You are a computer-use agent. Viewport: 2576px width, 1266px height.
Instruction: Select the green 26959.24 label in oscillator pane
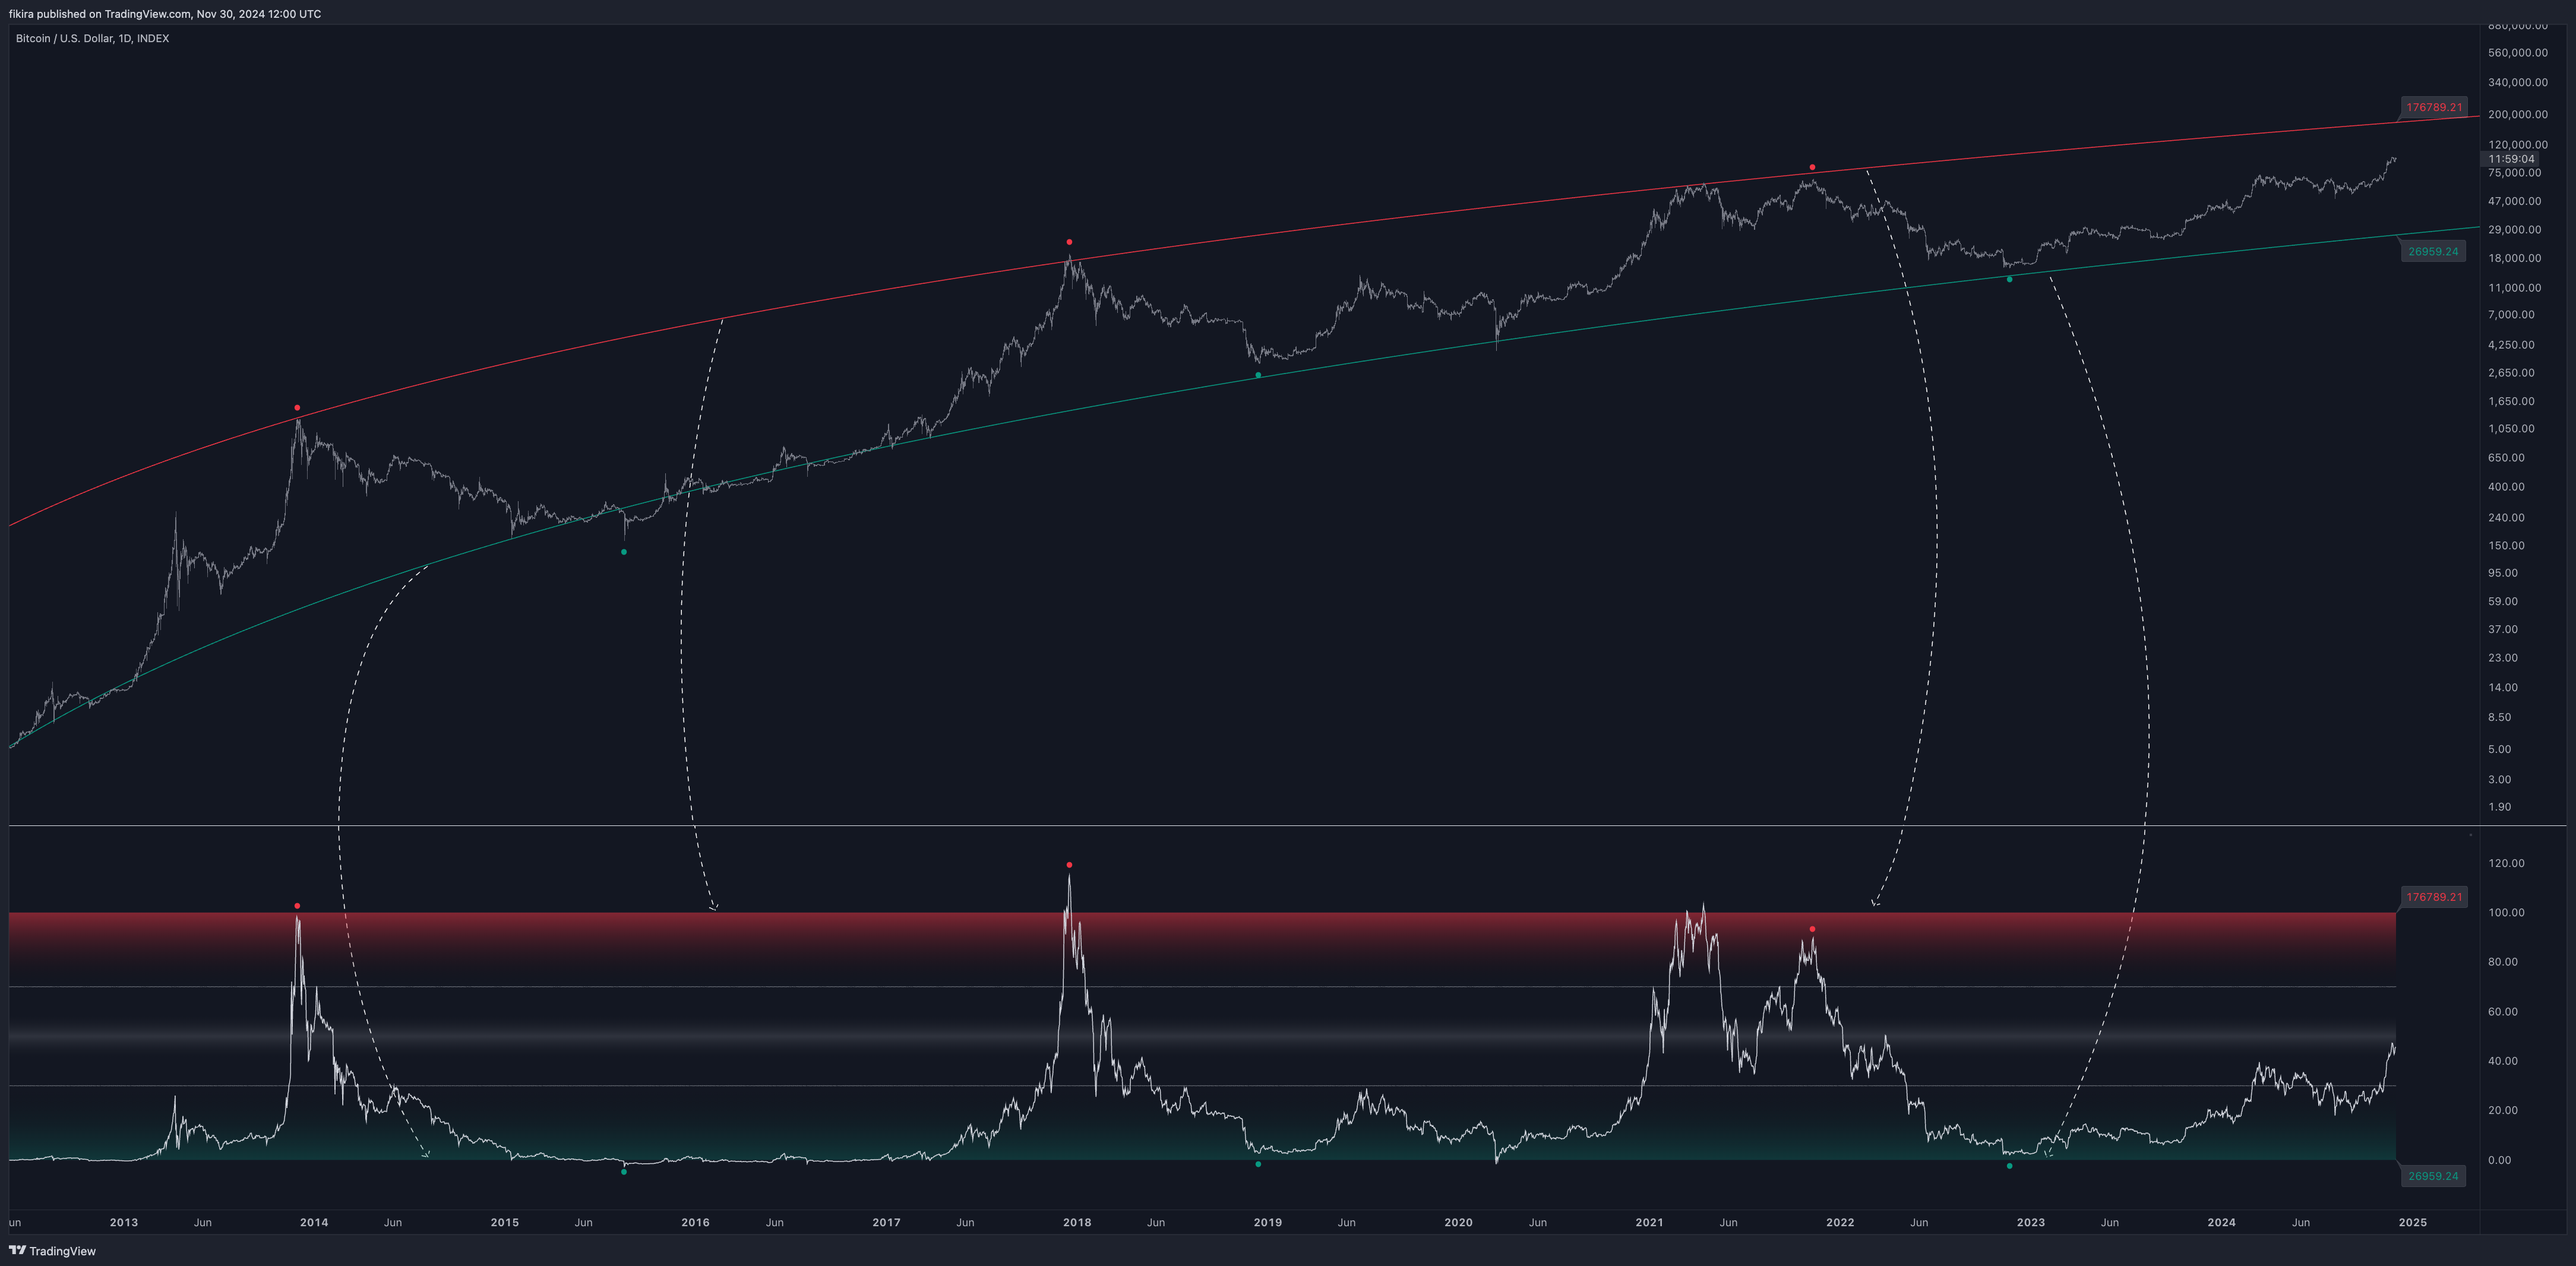(x=2432, y=1176)
